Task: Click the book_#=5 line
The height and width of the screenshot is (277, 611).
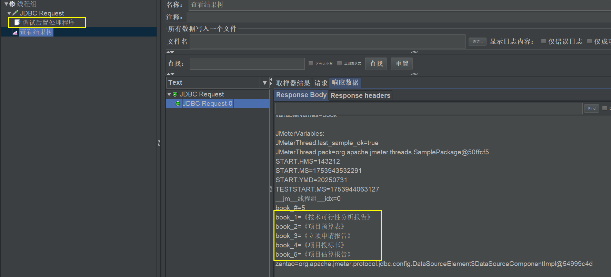Action: (x=290, y=208)
